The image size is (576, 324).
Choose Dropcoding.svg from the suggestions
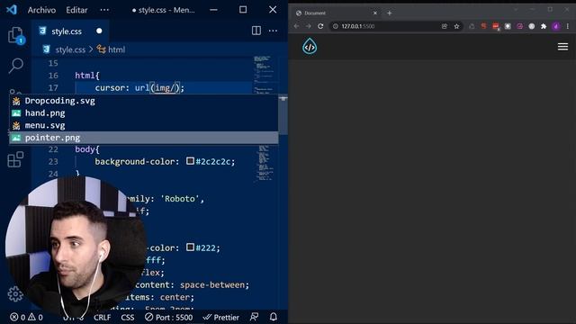(x=143, y=101)
